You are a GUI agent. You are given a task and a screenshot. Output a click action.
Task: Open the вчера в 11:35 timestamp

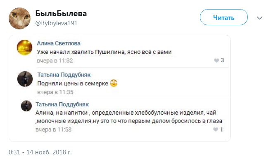pyautogui.click(x=55, y=92)
